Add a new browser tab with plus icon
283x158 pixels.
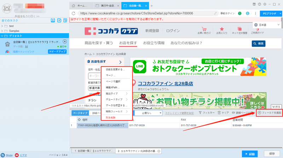(x=152, y=6)
